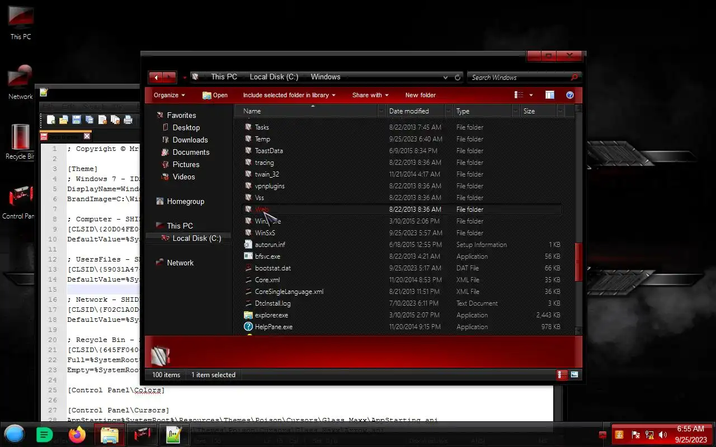Image resolution: width=716 pixels, height=447 pixels.
Task: Click Print icon in Notepad++ toolbar
Action: click(x=128, y=120)
